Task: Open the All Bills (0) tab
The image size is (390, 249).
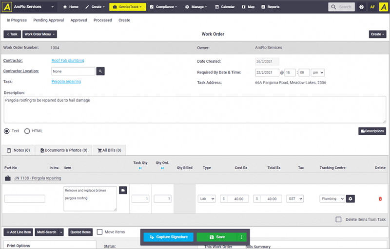Action: (109, 150)
